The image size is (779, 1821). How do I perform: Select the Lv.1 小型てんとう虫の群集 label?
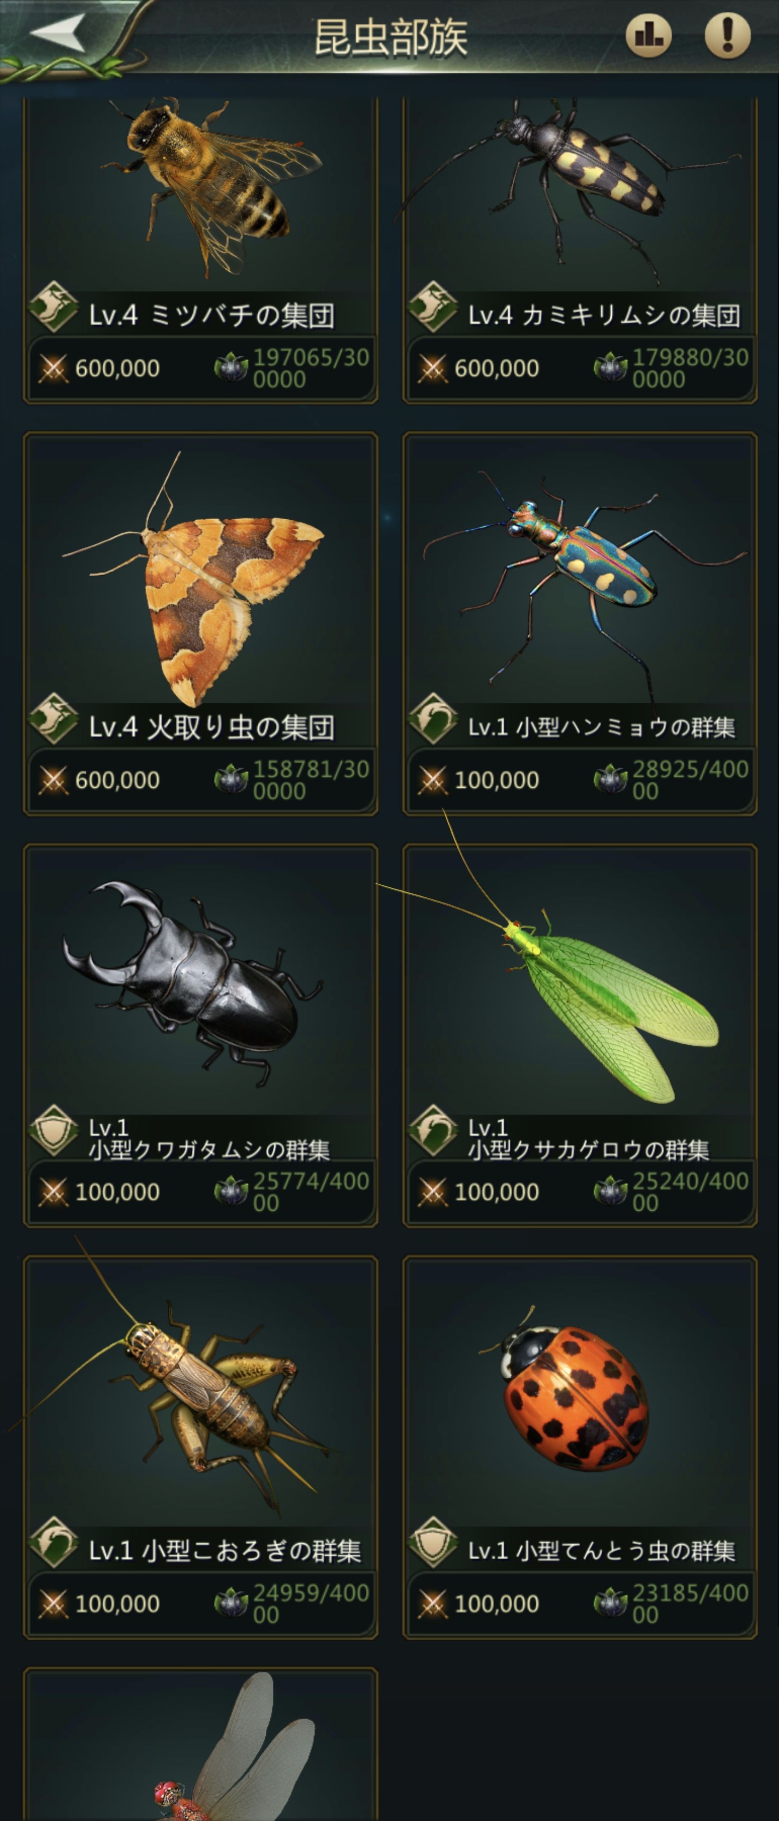(x=602, y=1550)
